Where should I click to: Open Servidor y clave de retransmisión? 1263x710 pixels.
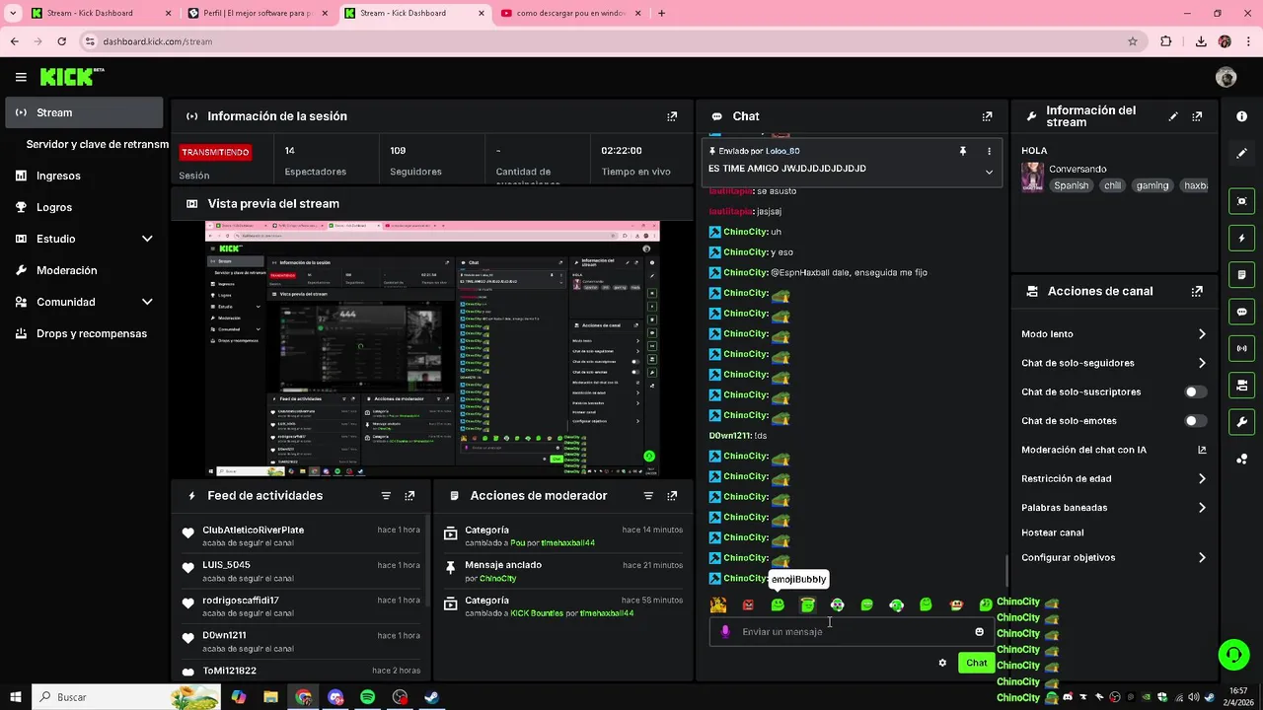pyautogui.click(x=97, y=144)
